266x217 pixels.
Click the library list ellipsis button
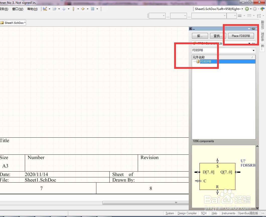coord(253,43)
